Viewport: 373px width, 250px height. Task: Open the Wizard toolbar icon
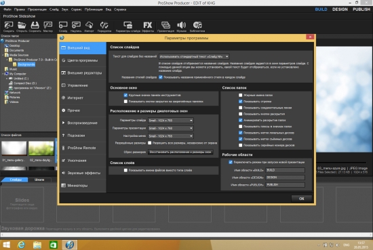pos(48,26)
